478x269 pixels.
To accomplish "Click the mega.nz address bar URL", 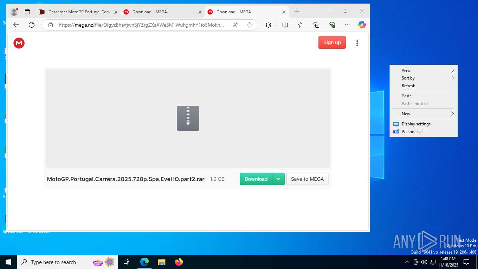I will click(x=141, y=25).
